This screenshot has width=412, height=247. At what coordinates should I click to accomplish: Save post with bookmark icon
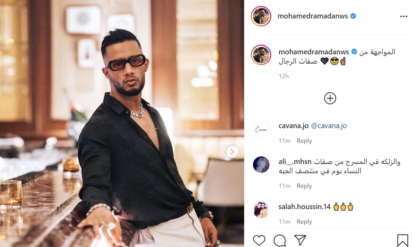click(x=402, y=240)
